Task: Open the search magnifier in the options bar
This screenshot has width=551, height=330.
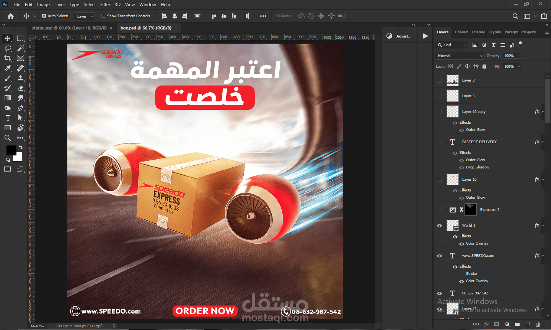Action: pos(515,16)
